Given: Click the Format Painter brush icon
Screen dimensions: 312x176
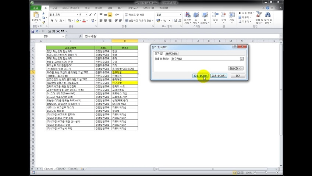Looking at the screenshot, I should coord(43,22).
